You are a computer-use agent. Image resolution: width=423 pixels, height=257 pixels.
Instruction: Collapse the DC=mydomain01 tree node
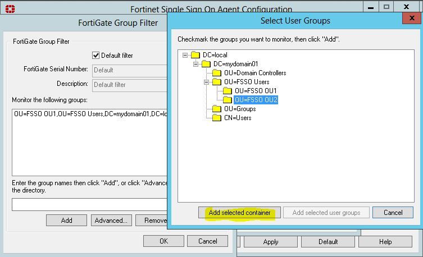[x=195, y=64]
